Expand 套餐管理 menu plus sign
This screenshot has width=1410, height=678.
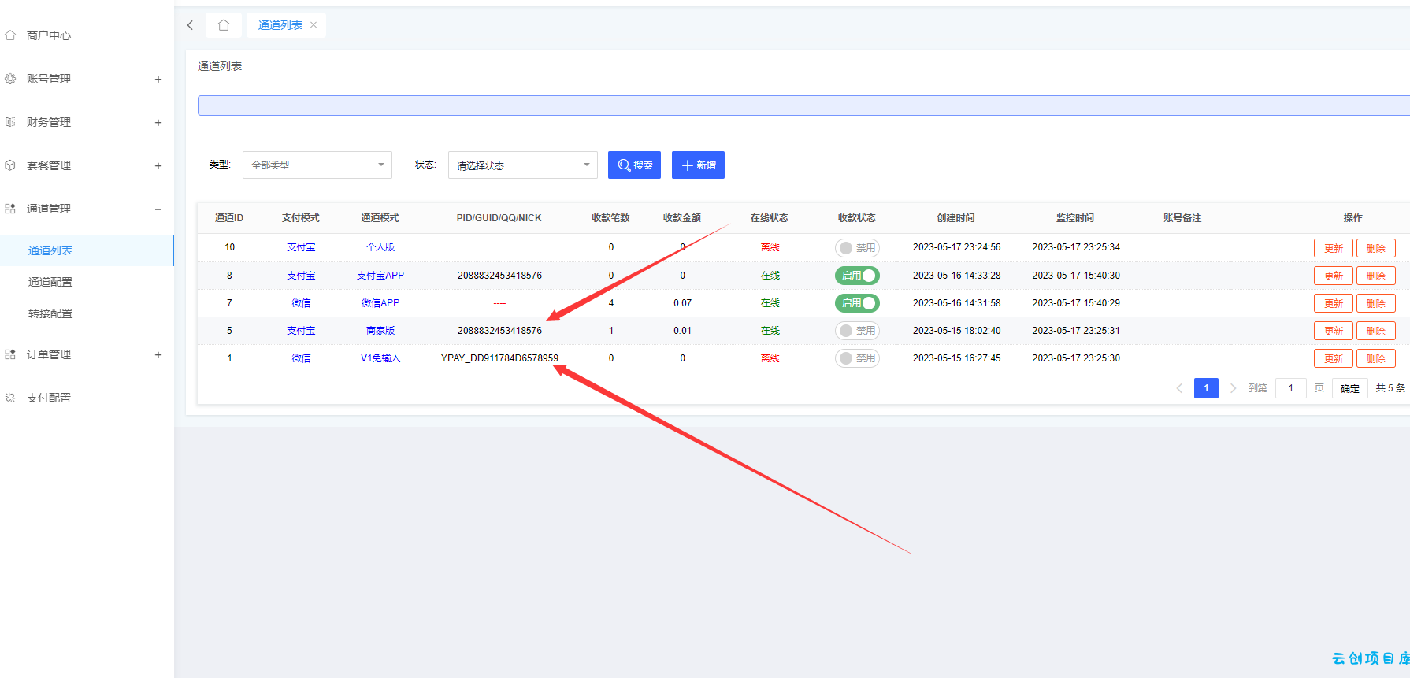[158, 165]
